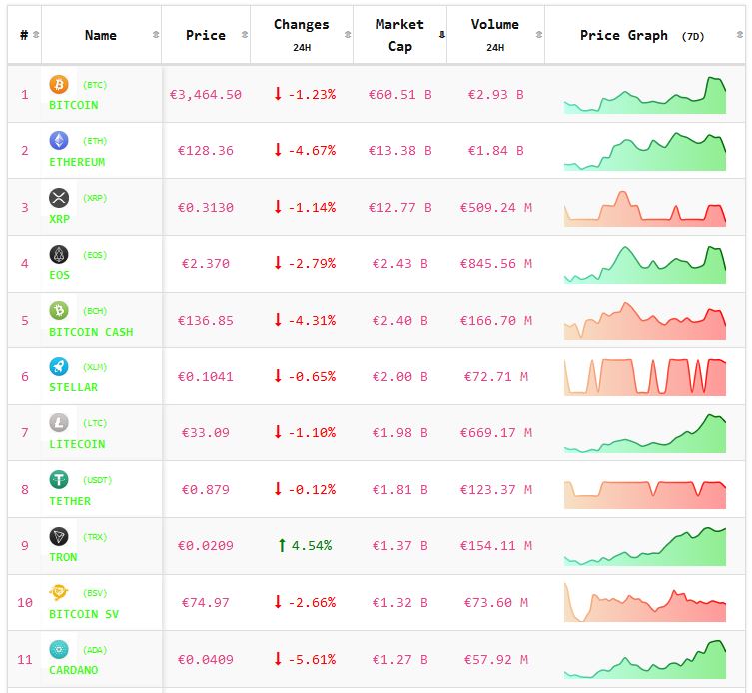752x693 pixels.
Task: Click the Tron coin logo icon
Action: (x=59, y=537)
